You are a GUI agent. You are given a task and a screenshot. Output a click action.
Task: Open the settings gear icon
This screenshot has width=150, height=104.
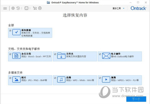click(x=13, y=8)
